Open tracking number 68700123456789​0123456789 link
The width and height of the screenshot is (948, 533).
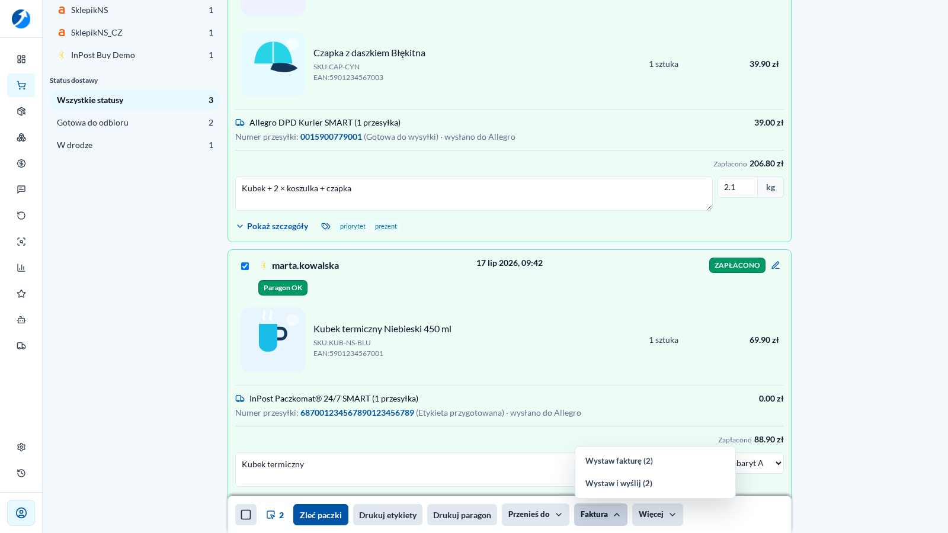(357, 413)
